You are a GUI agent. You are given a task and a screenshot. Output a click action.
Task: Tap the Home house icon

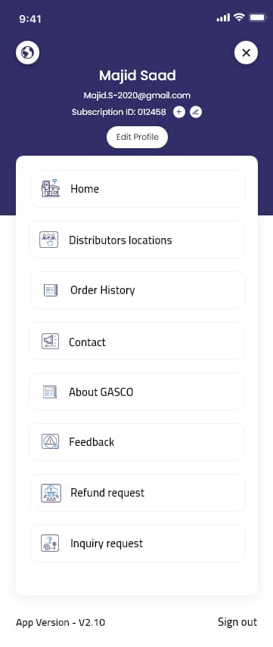pyautogui.click(x=51, y=188)
